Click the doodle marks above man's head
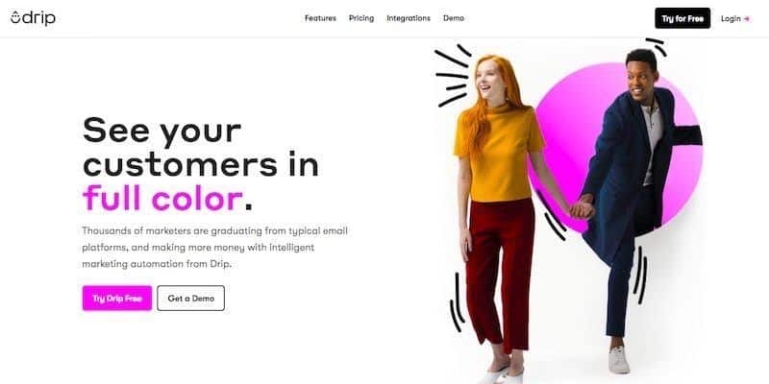769x384 pixels. click(657, 46)
